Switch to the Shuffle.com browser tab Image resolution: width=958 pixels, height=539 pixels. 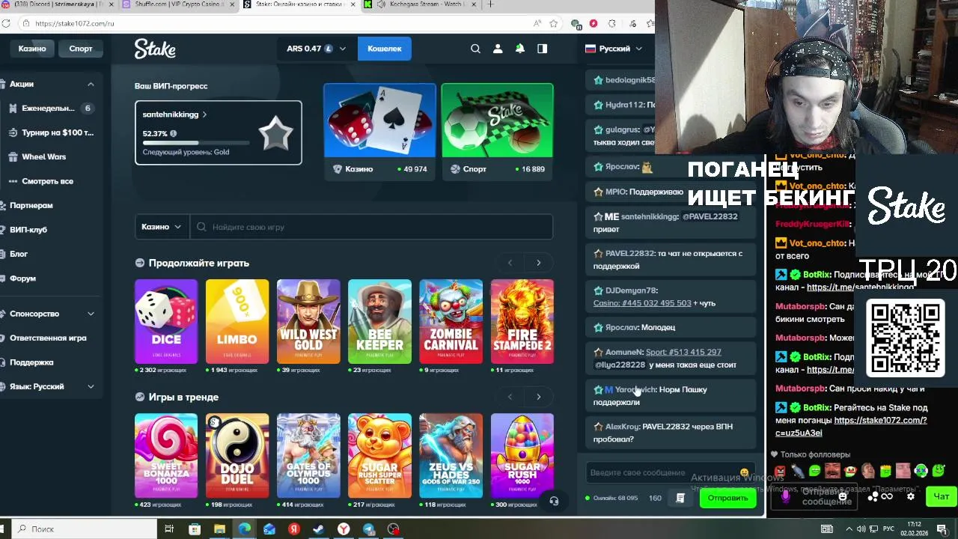178,4
